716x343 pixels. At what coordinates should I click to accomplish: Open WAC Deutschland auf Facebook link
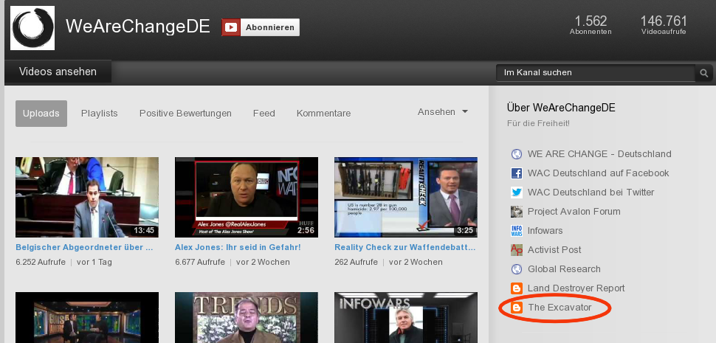598,173
